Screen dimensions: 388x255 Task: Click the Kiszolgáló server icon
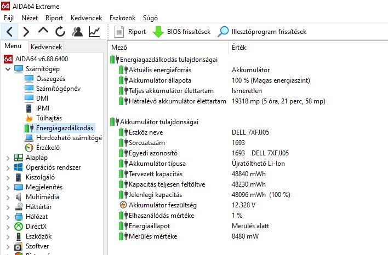(19, 177)
